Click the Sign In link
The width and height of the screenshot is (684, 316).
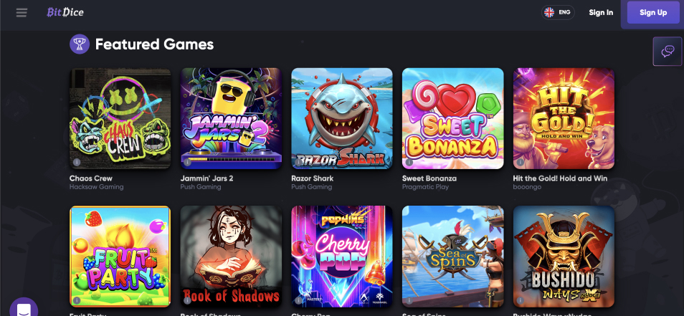pos(601,13)
